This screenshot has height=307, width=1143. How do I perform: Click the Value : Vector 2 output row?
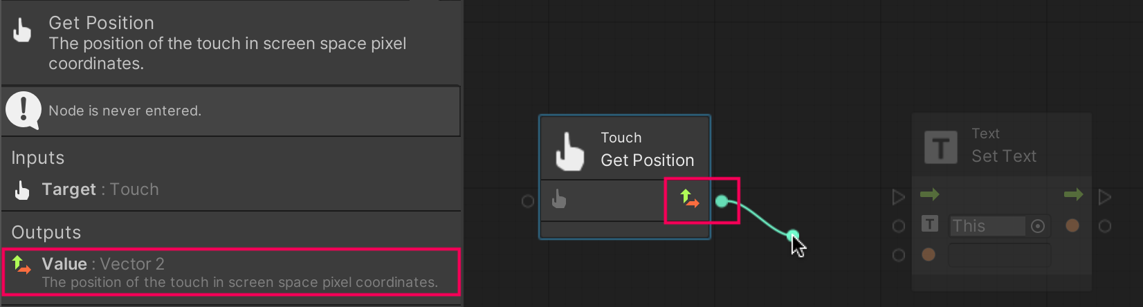231,272
